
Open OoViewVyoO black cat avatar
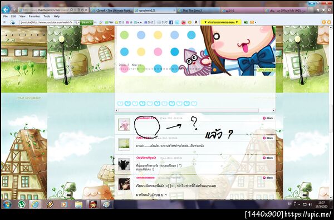point(124,164)
